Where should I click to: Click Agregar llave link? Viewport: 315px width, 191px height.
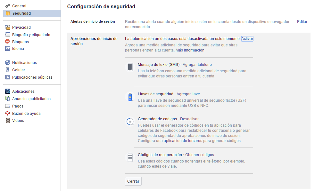pyautogui.click(x=188, y=94)
